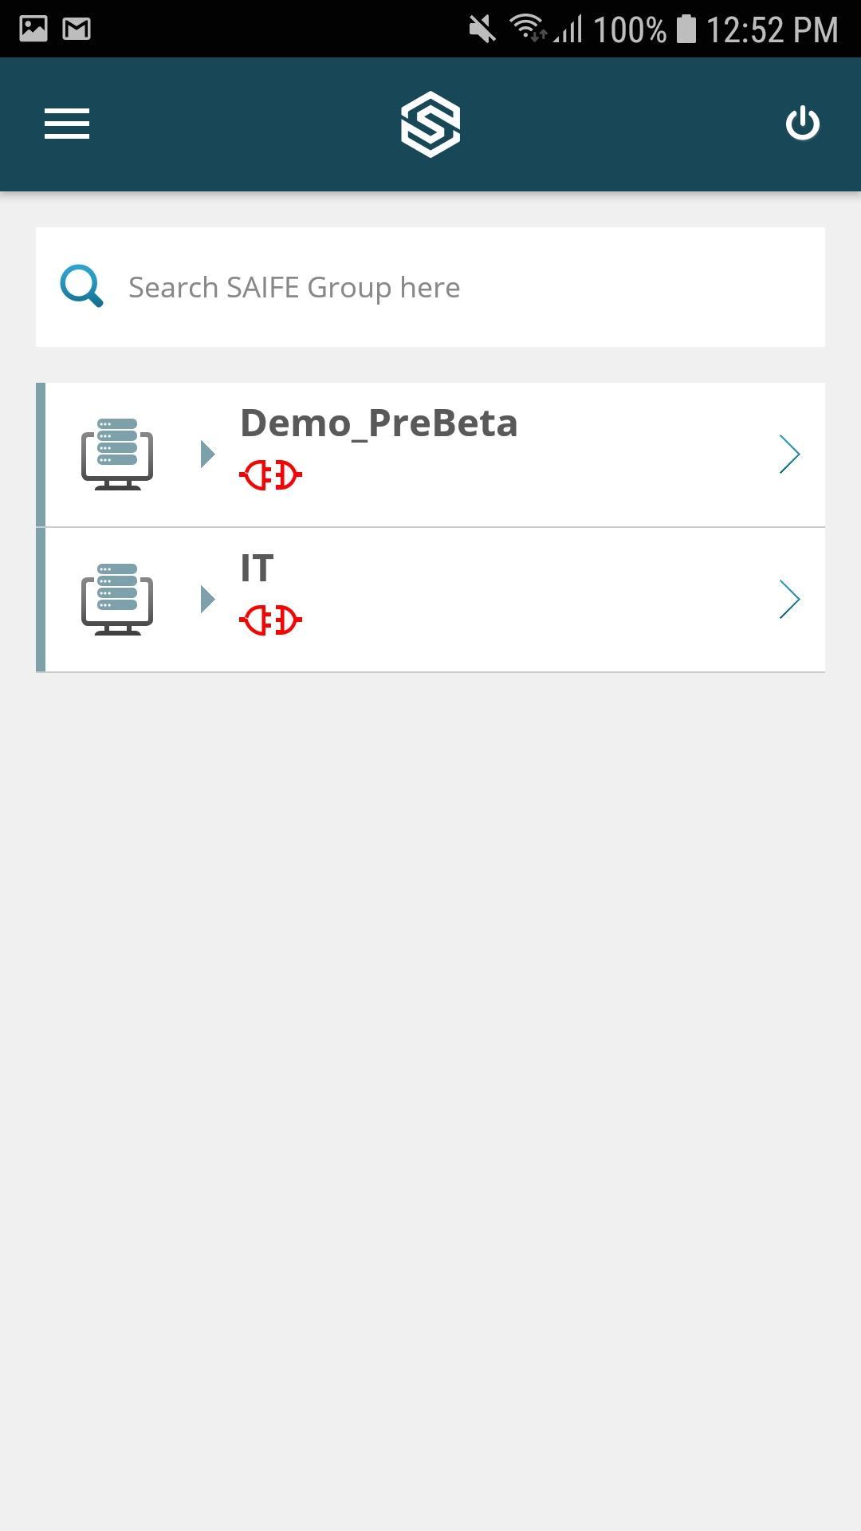This screenshot has width=861, height=1531.
Task: Tap the search magnifier icon
Action: coord(81,286)
